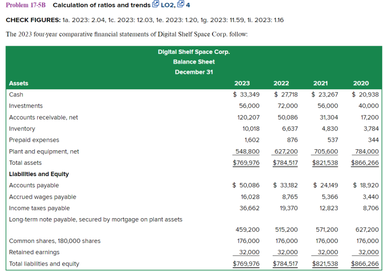Viewport: 384px width, 272px height.
Task: Click the Accrued wages payable label
Action: 42,197
